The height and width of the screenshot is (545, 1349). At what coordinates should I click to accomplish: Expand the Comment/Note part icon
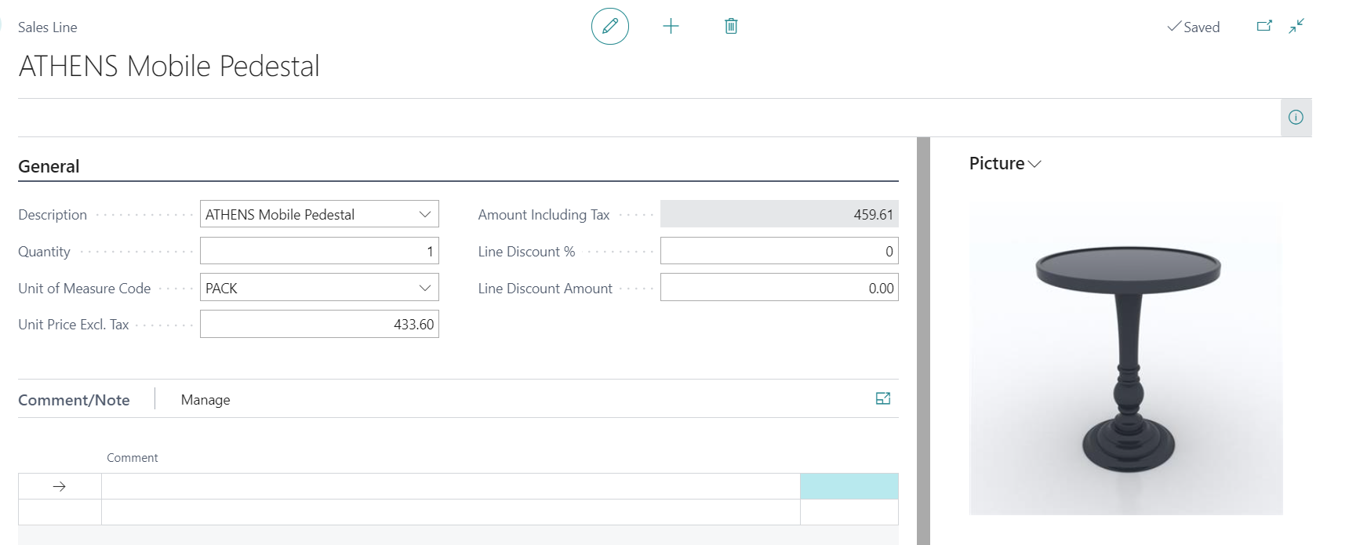[x=883, y=398]
